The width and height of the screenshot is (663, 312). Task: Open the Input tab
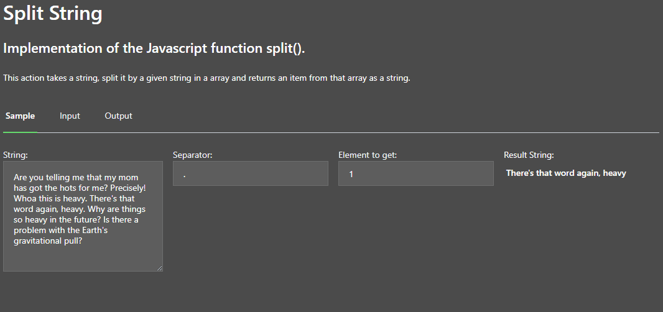[70, 116]
